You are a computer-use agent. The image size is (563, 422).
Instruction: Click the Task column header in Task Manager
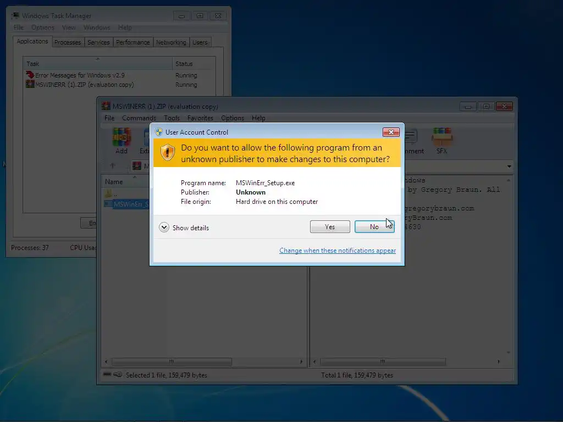point(98,64)
